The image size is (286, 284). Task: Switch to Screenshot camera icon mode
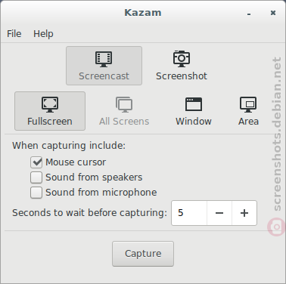pos(182,59)
